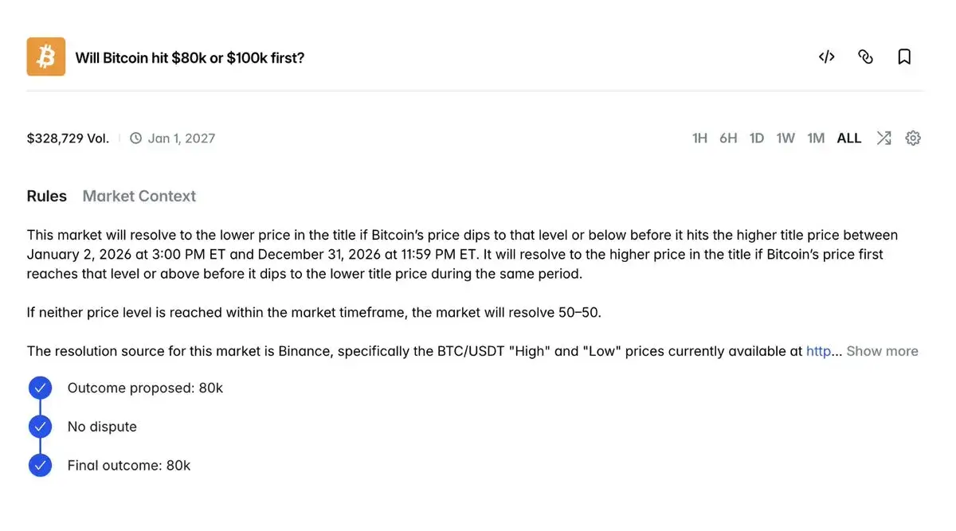Choose the 1M time range
The width and height of the screenshot is (956, 531).
[816, 139]
